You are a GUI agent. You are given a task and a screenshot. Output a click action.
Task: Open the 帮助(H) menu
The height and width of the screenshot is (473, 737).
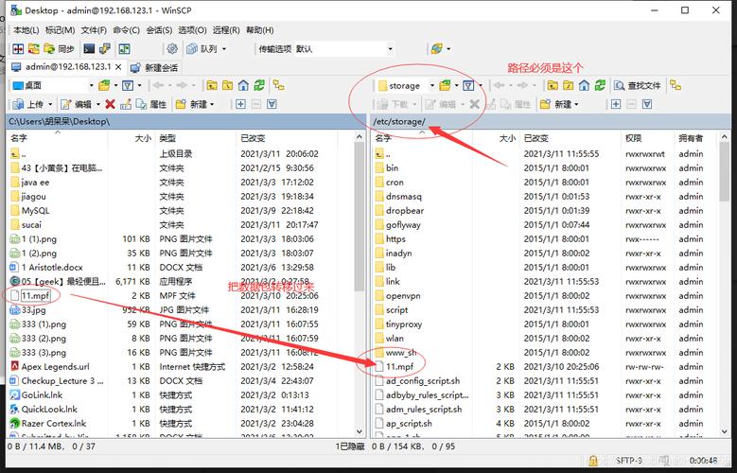tap(260, 30)
